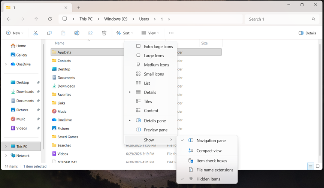Viewport: 324px width, 188px height.
Task: Turn off Hidden items option
Action: [207, 179]
